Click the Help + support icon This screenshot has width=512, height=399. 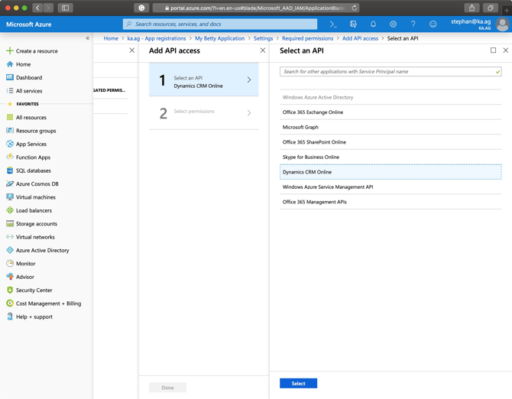coord(10,316)
